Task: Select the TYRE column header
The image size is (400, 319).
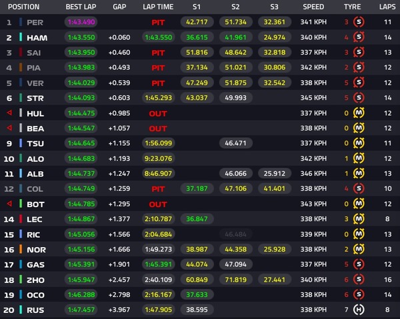Action: (352, 7)
